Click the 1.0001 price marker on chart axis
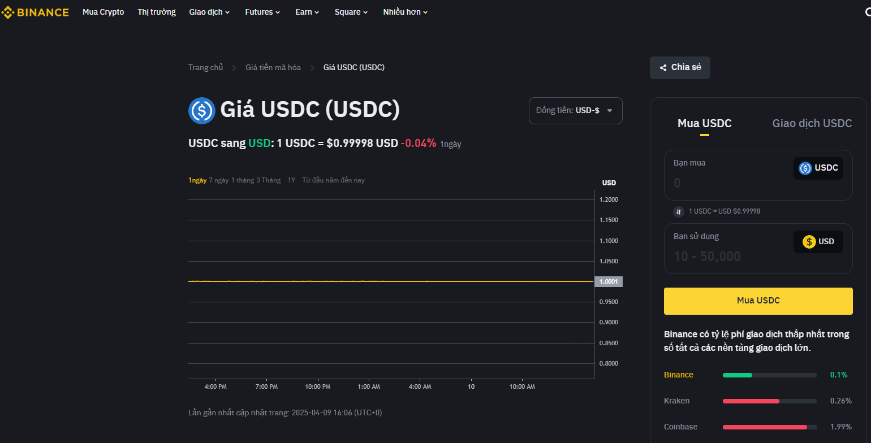Image resolution: width=871 pixels, height=443 pixels. (x=609, y=281)
